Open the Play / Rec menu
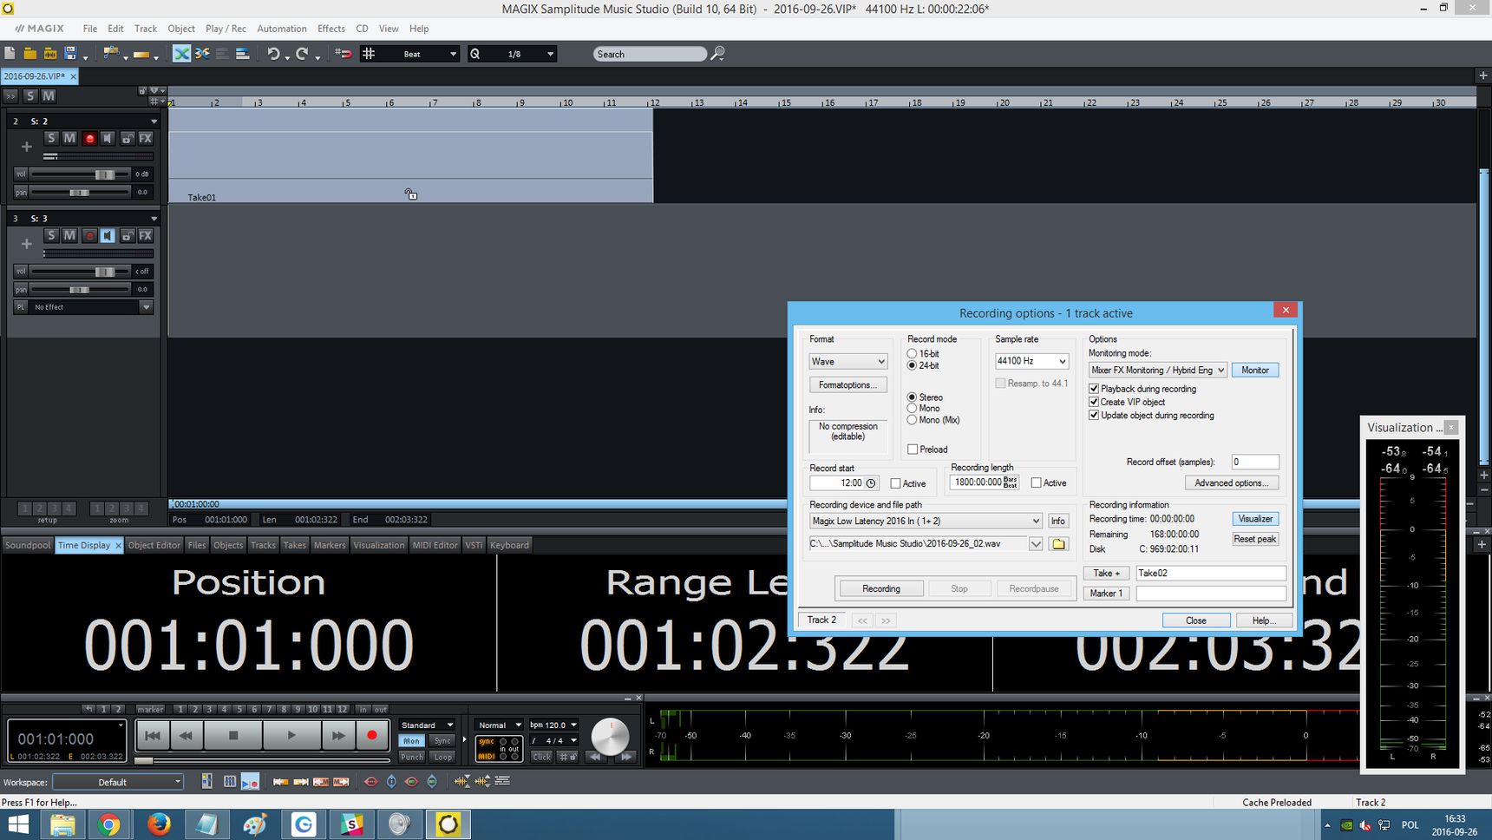The image size is (1492, 840). (x=226, y=29)
